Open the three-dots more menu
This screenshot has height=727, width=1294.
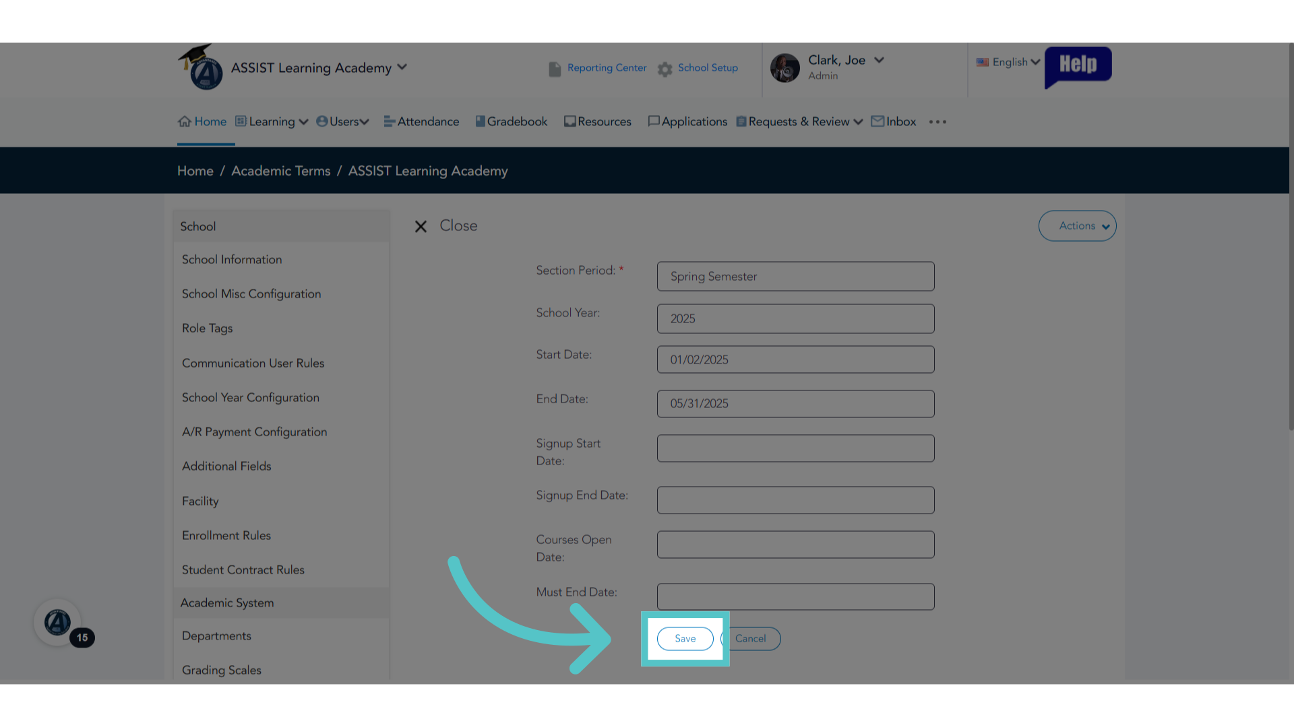tap(937, 122)
